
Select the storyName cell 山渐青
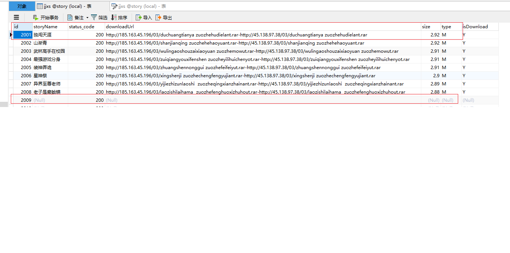click(x=50, y=43)
